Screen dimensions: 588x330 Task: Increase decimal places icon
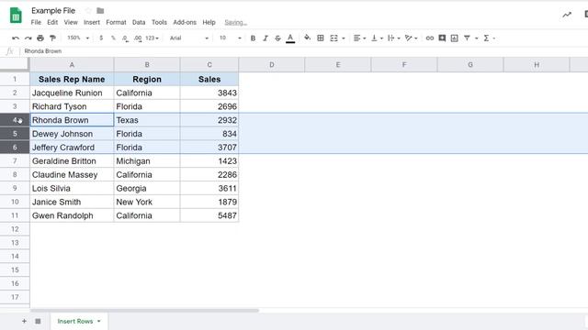(138, 38)
